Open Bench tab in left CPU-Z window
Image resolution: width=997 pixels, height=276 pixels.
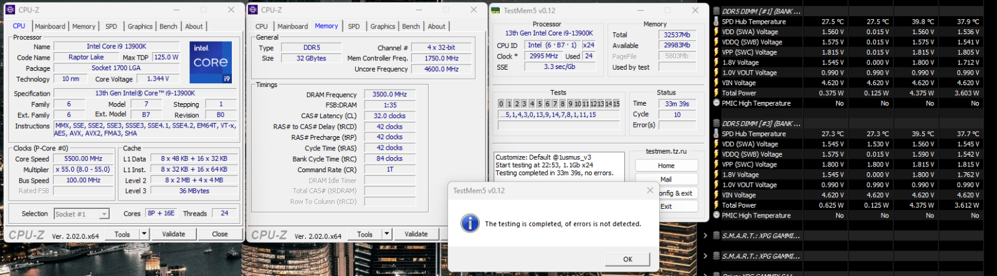pyautogui.click(x=168, y=27)
